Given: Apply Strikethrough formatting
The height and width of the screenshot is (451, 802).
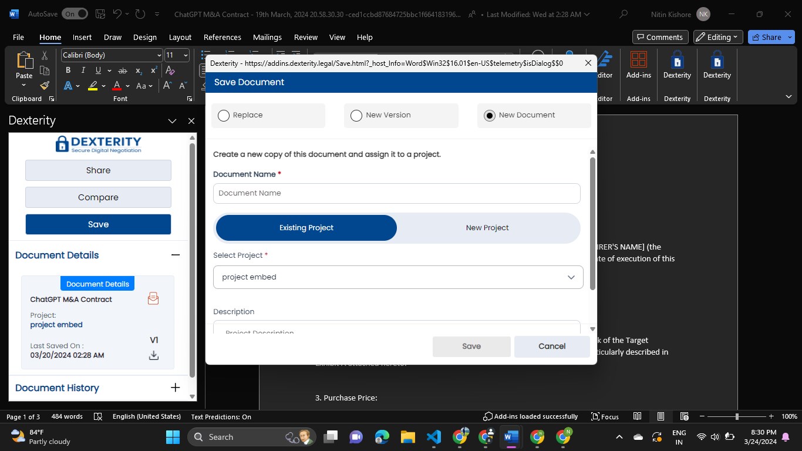Looking at the screenshot, I should [123, 70].
